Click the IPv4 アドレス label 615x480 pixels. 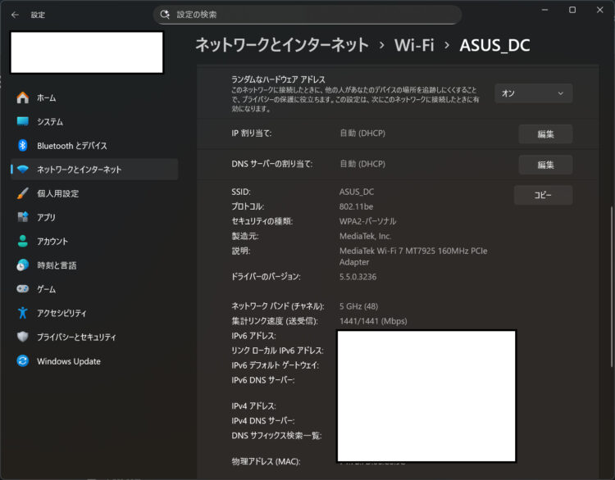point(253,406)
